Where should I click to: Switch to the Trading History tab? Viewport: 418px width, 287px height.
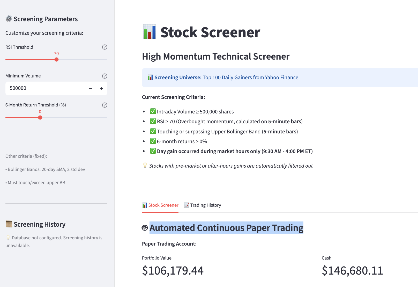pyautogui.click(x=206, y=205)
